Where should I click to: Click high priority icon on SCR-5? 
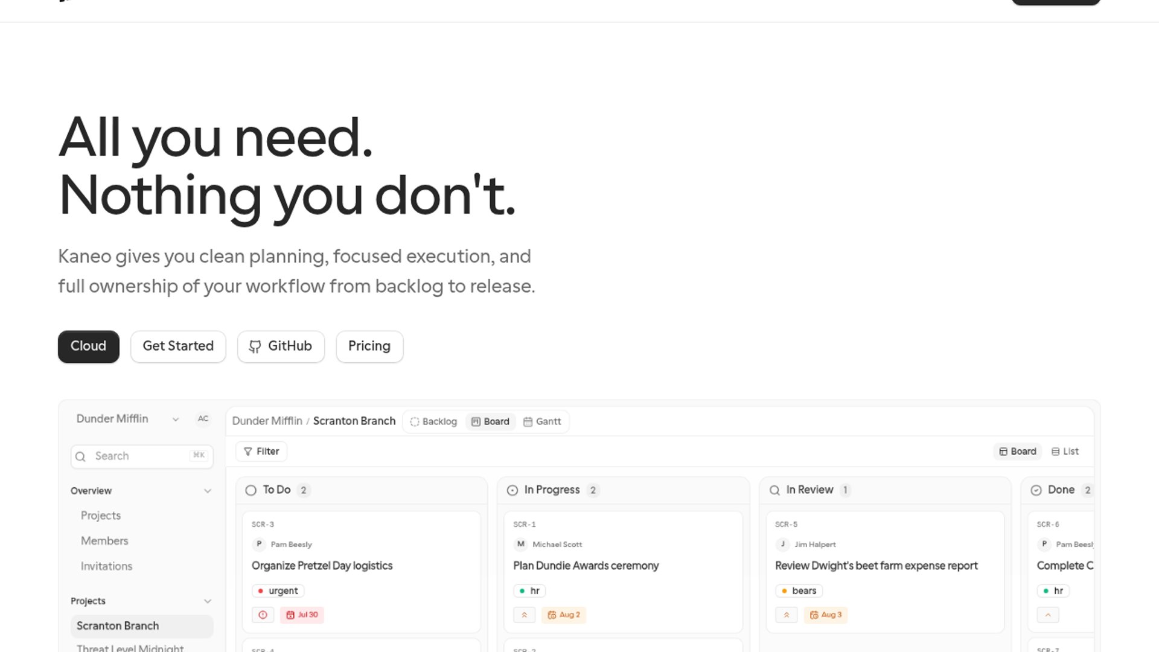click(787, 615)
